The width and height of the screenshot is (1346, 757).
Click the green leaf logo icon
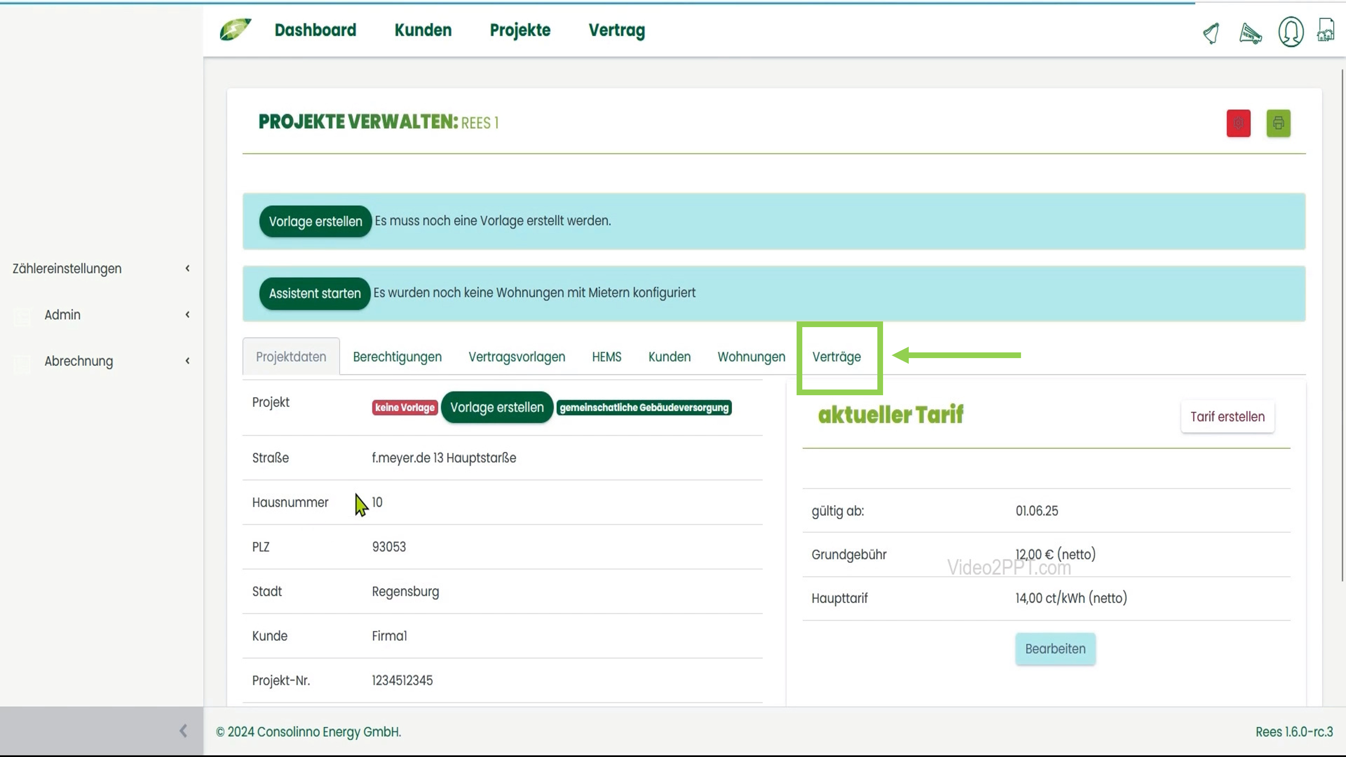coord(235,30)
